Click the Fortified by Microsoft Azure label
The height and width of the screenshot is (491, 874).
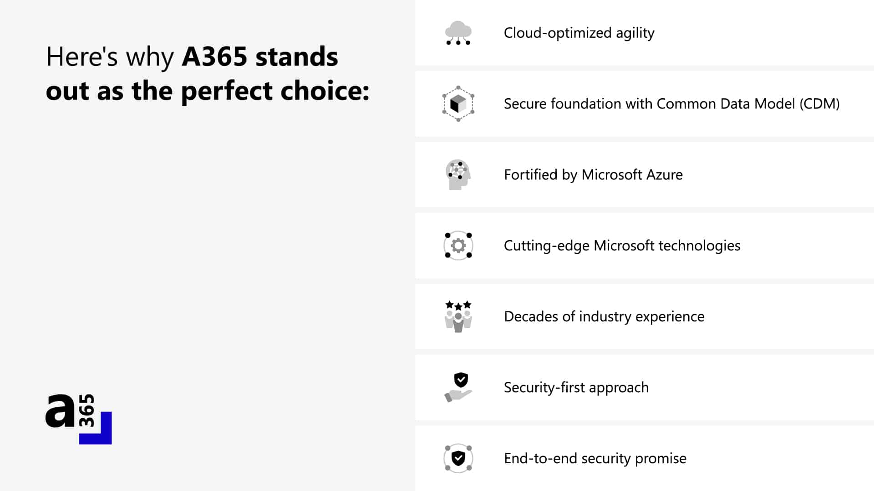click(x=593, y=175)
